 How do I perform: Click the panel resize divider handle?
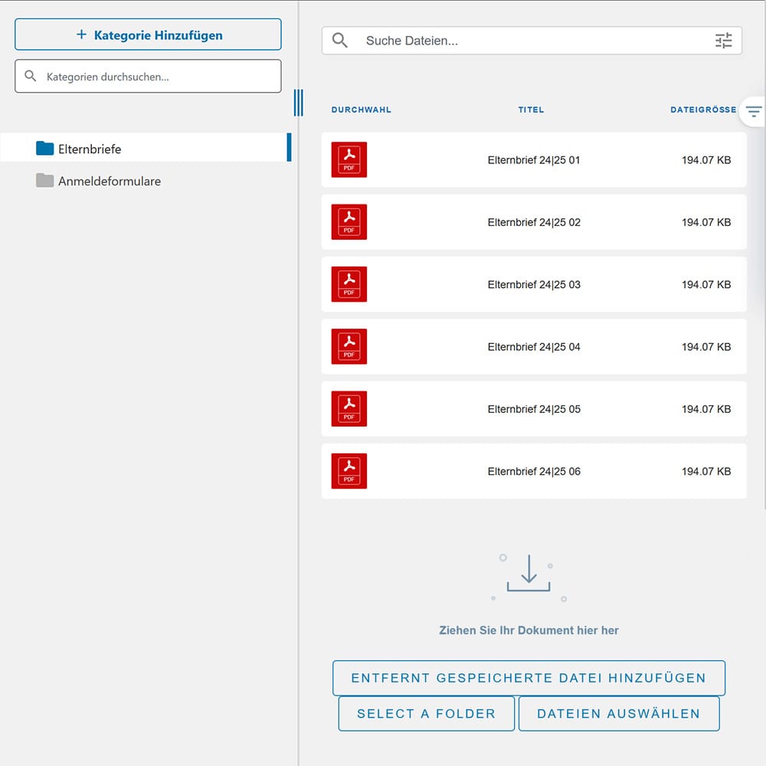coord(298,103)
